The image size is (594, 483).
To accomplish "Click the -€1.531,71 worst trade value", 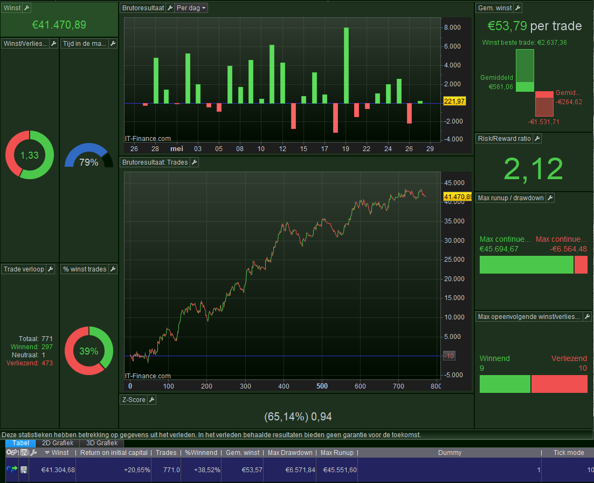I will (544, 122).
